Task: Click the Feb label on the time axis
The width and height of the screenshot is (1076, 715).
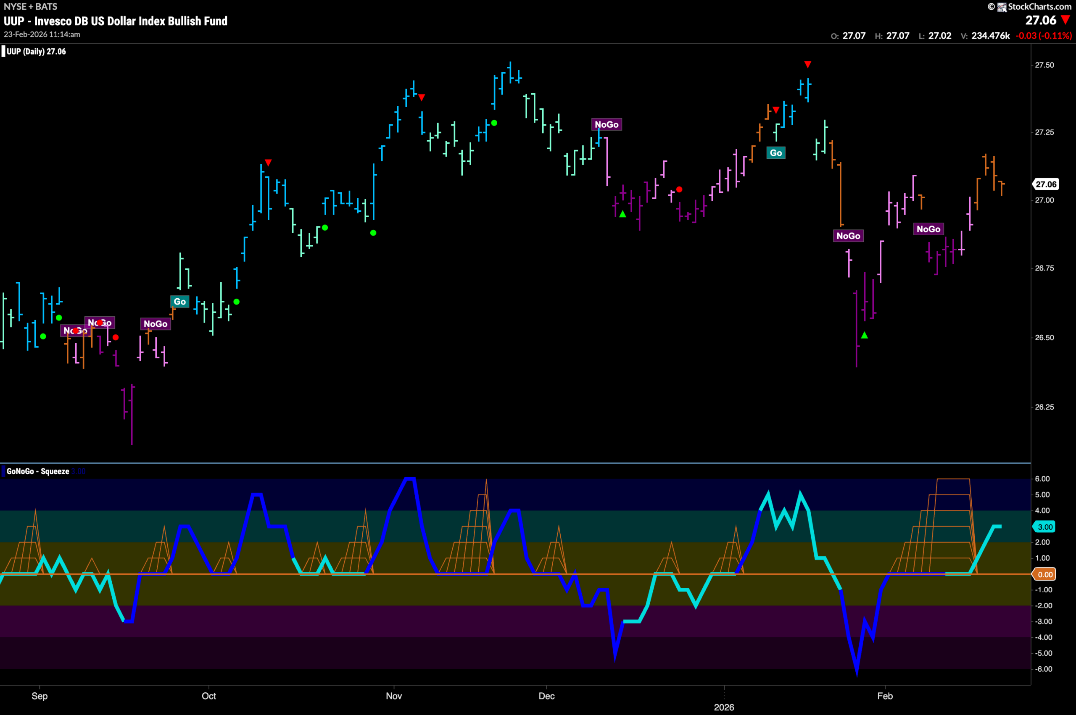Action: 885,696
